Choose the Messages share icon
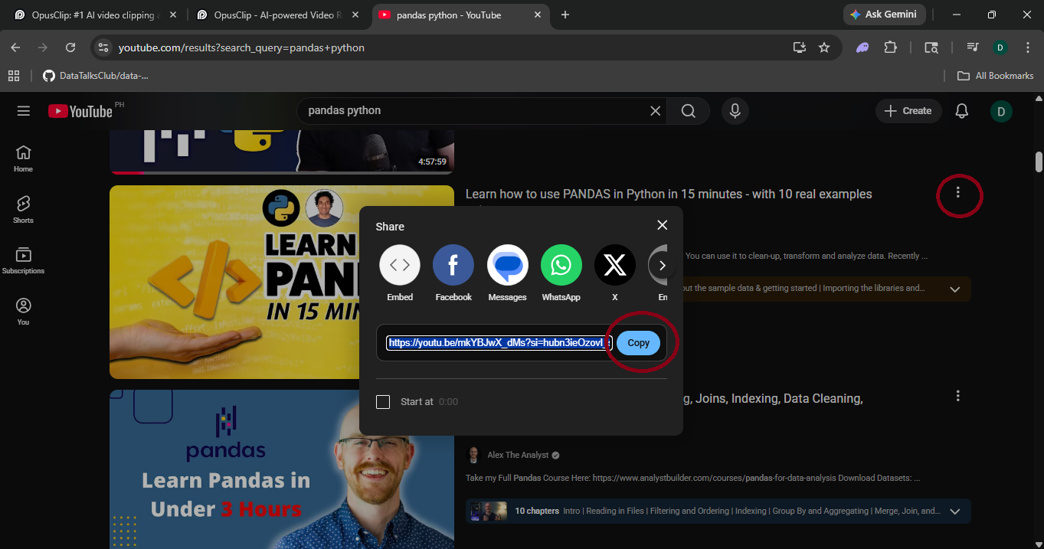This screenshot has height=549, width=1044. 507,265
